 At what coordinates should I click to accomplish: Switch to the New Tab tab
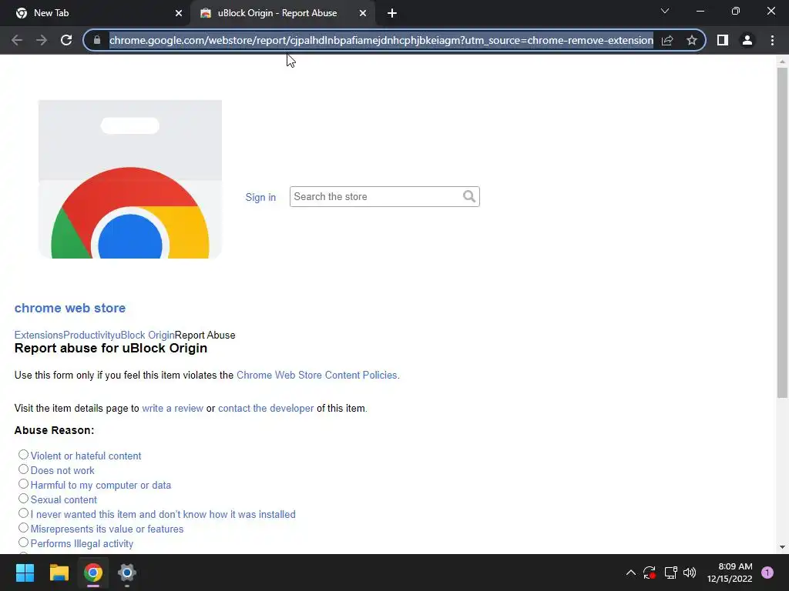95,13
